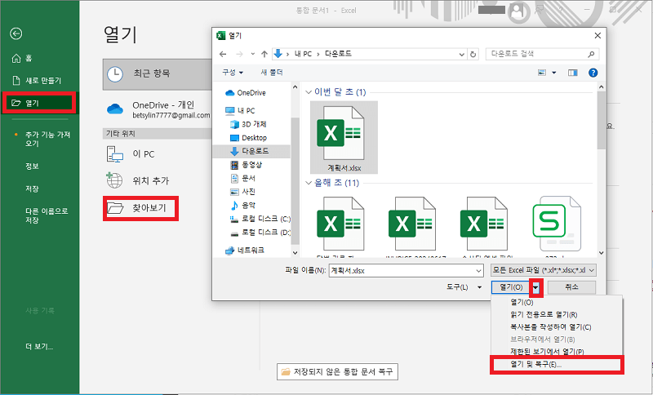This screenshot has width=653, height=395.
Task: Select OneDrive - 개인 location
Action: pyautogui.click(x=158, y=109)
